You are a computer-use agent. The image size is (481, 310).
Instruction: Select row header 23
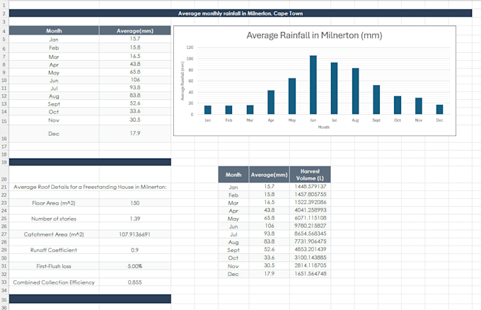coord(4,203)
